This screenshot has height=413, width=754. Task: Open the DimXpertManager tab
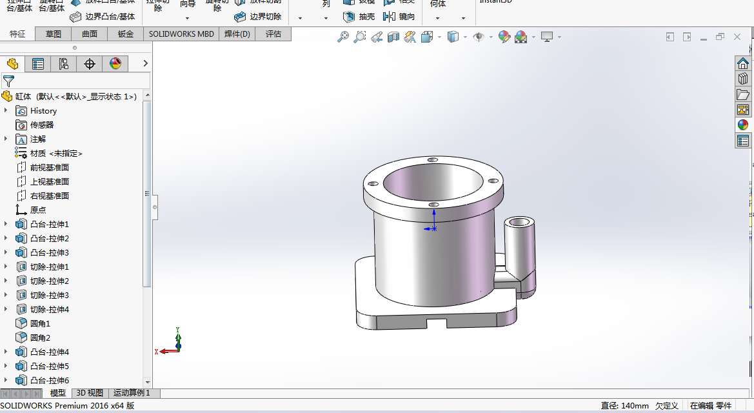[x=90, y=63]
